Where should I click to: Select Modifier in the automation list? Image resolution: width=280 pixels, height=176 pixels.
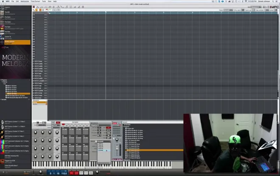[39, 104]
